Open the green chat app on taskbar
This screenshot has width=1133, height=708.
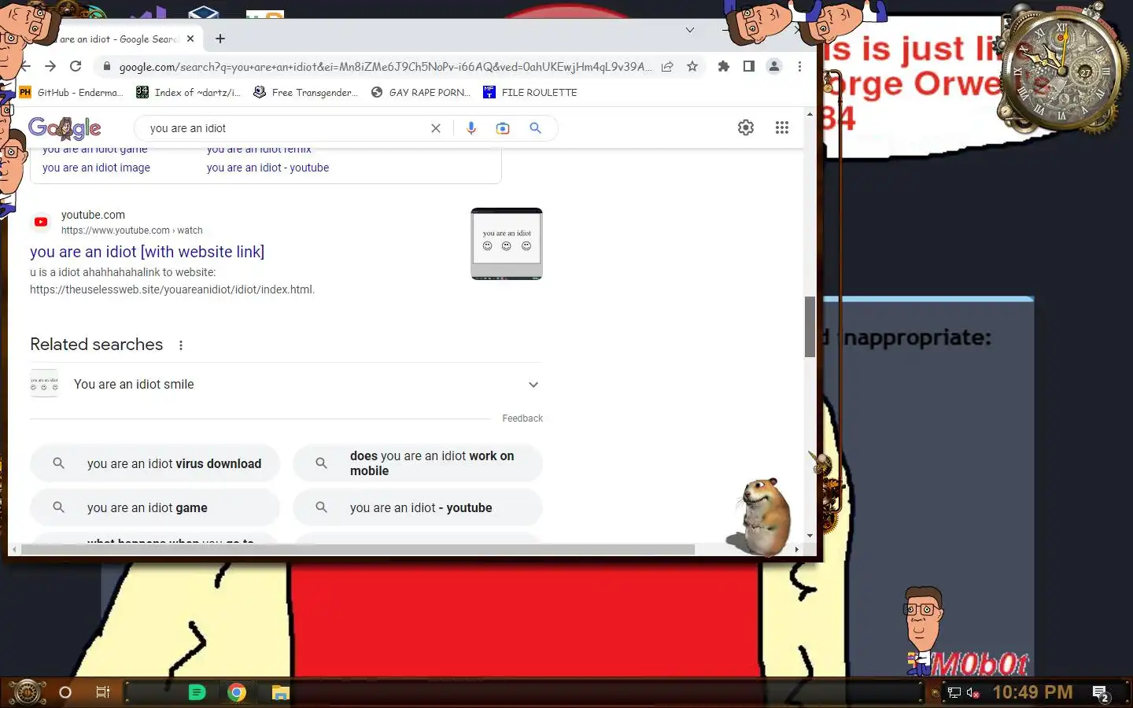click(197, 692)
